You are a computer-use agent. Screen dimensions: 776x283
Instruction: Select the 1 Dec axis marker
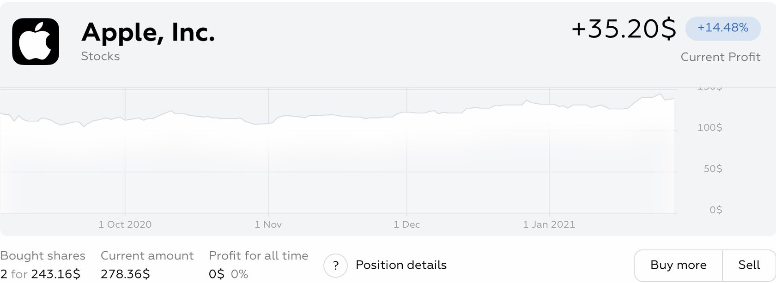(x=406, y=224)
